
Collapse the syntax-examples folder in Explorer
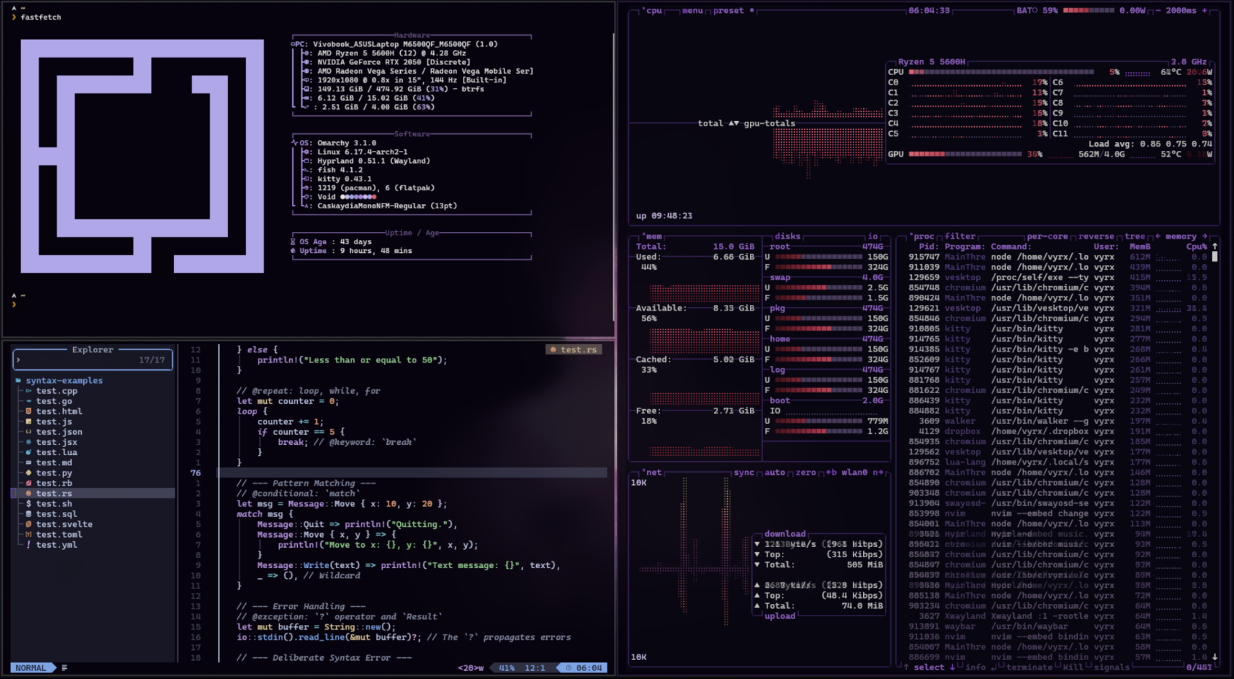(64, 380)
